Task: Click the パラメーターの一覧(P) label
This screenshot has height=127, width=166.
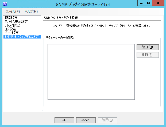Action: (60, 38)
